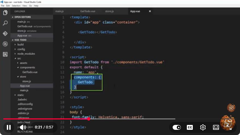This screenshot has width=240, height=135.
Task: Open the Debug icon in activity bar
Action: (5, 44)
